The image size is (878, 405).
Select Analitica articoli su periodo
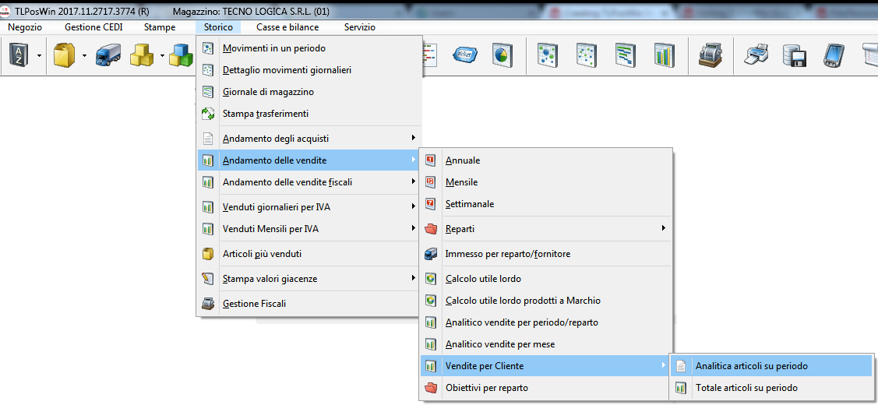(x=751, y=366)
